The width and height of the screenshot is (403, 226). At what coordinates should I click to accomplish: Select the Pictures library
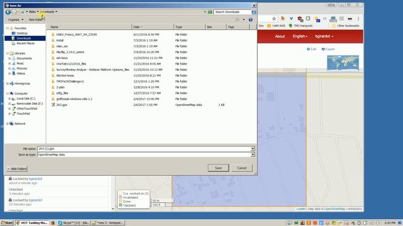21,68
